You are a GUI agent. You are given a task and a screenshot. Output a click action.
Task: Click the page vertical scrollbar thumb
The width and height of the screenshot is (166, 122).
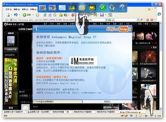click(160, 38)
